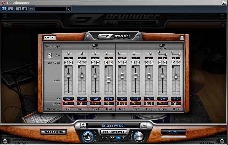Click the Tom 3 pan value 40>
Image resolution: width=228 pixels, height=145 pixels.
(149, 58)
